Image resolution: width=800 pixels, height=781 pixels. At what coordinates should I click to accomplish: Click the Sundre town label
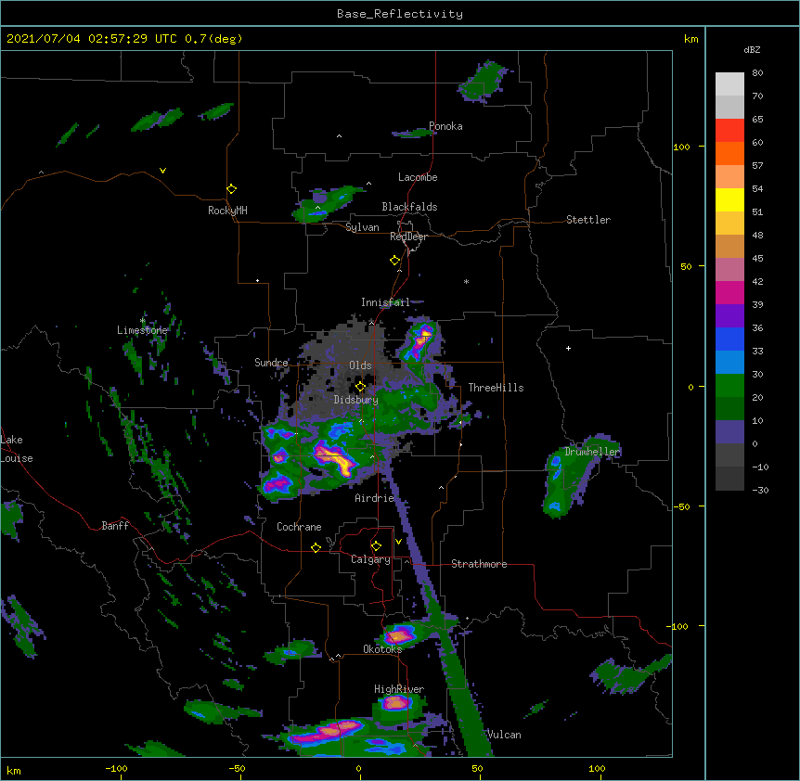pos(271,363)
